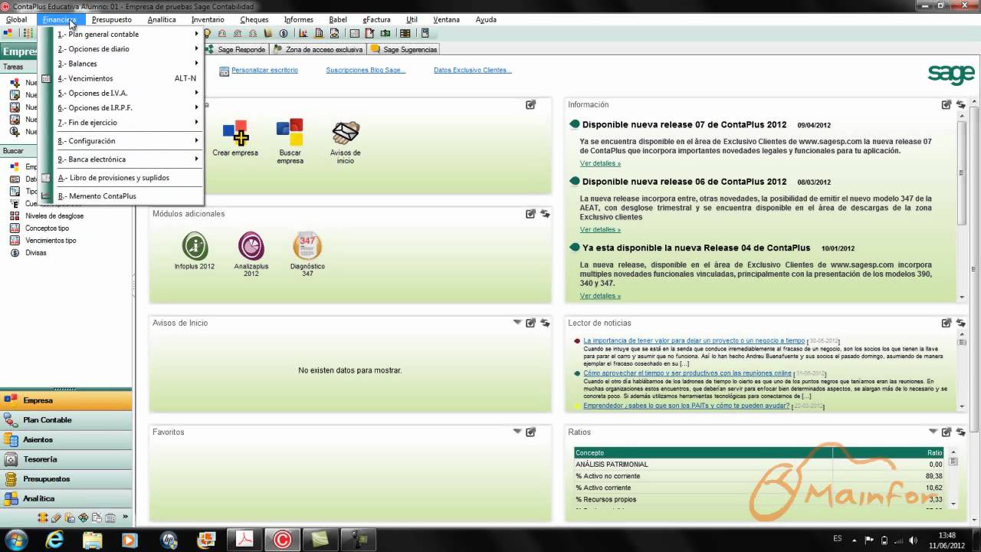981x552 pixels.
Task: Click Personalizar escritorio link
Action: pyautogui.click(x=264, y=70)
